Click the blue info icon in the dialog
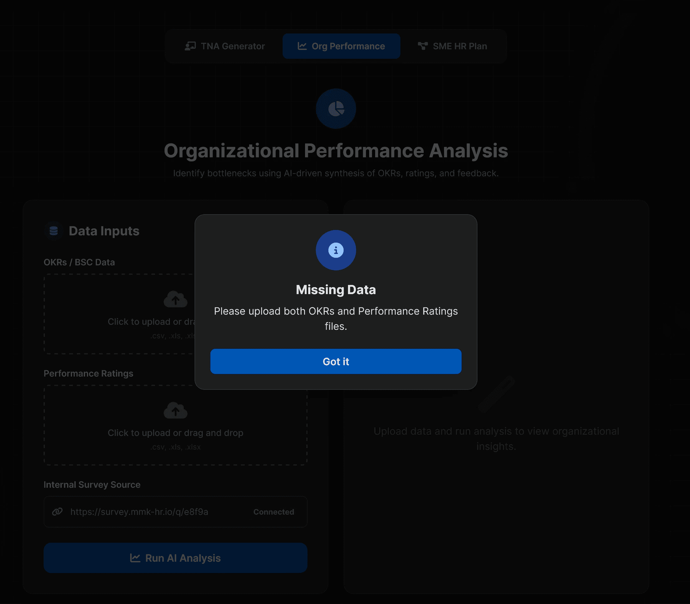Image resolution: width=690 pixels, height=604 pixels. 336,250
